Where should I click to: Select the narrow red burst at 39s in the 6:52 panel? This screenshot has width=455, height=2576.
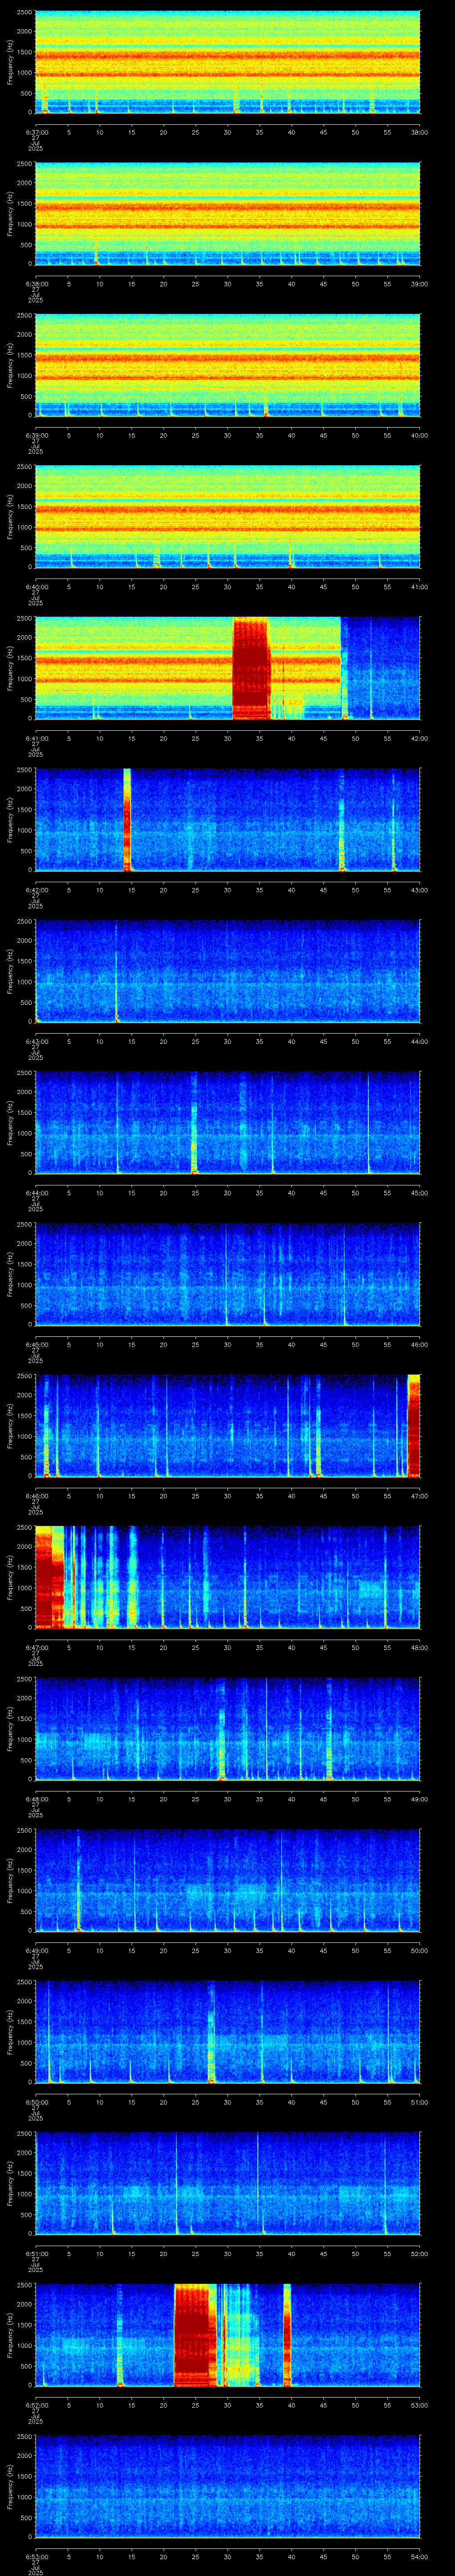click(x=287, y=2334)
